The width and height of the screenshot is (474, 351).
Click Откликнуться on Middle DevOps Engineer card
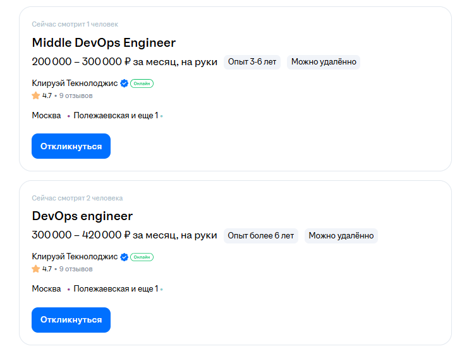tap(71, 146)
